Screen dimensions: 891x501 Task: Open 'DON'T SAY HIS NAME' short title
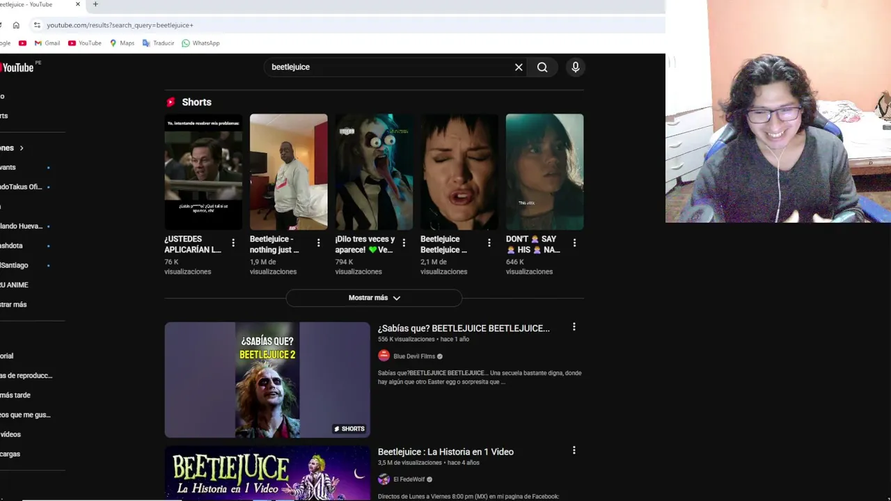[533, 244]
